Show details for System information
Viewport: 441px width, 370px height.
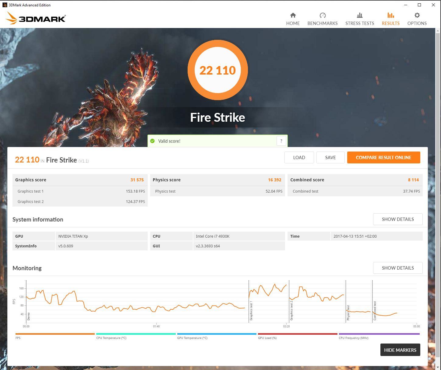click(398, 219)
